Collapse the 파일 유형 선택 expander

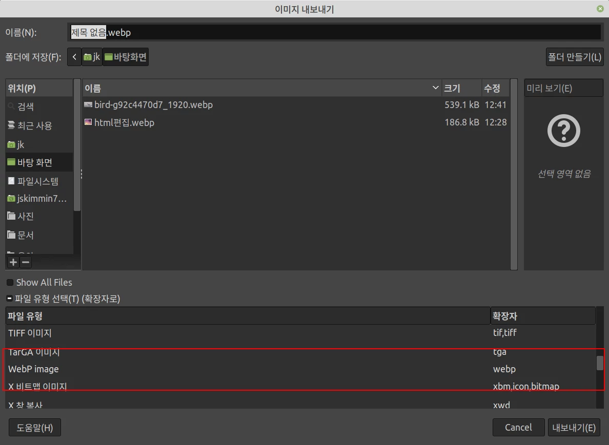tap(8, 299)
